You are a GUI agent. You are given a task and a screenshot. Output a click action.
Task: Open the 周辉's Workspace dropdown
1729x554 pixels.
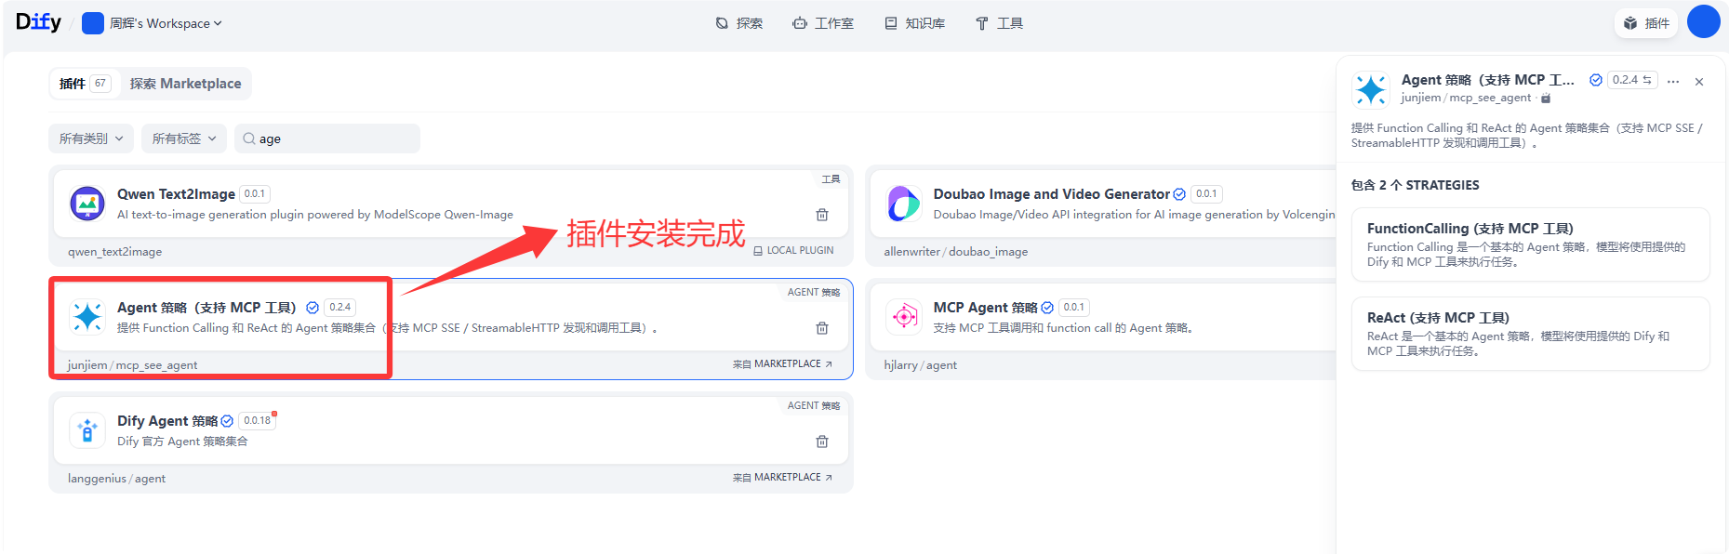[x=153, y=23]
